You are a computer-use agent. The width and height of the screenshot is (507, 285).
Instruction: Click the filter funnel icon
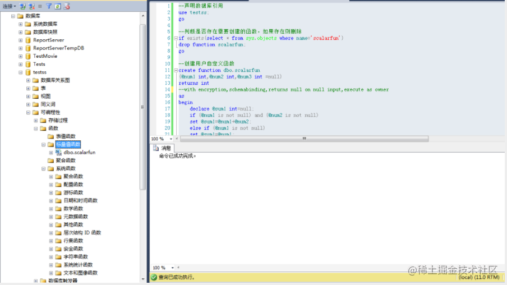pyautogui.click(x=49, y=6)
